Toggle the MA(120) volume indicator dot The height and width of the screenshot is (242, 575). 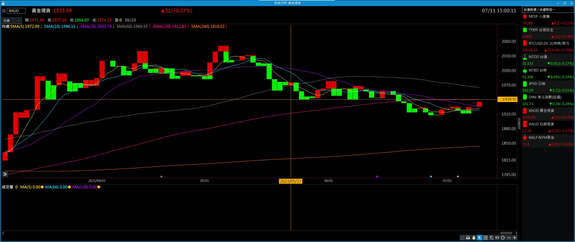tap(99, 187)
